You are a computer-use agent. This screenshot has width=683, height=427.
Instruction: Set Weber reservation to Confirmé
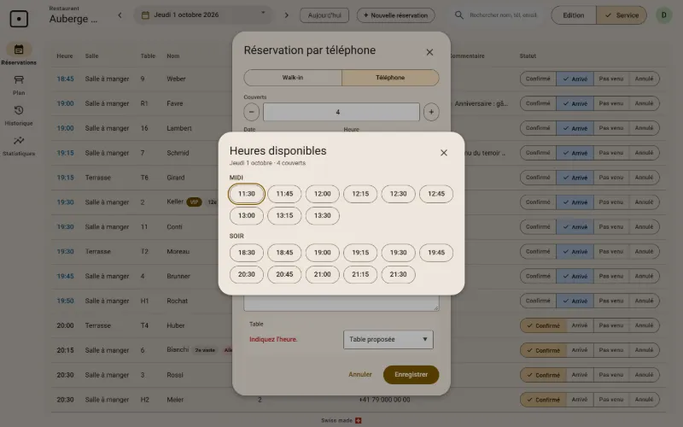tap(538, 79)
